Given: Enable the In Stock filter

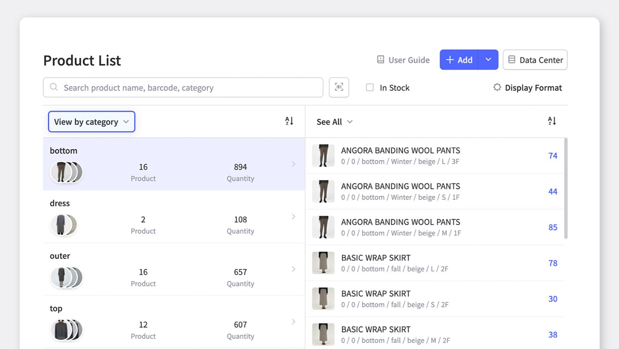Looking at the screenshot, I should pos(370,87).
